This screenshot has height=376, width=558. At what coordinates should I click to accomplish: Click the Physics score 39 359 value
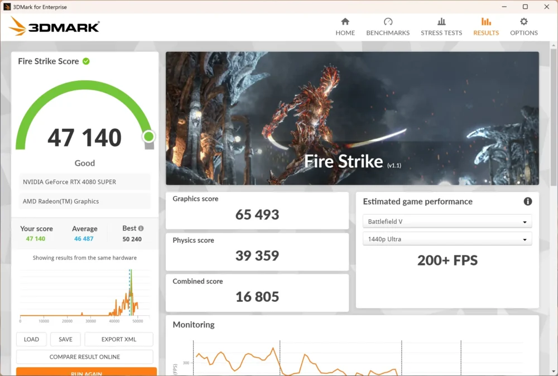point(257,256)
